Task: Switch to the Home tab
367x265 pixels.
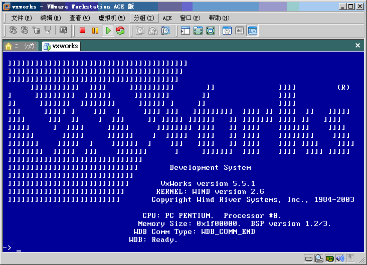Action: point(20,46)
